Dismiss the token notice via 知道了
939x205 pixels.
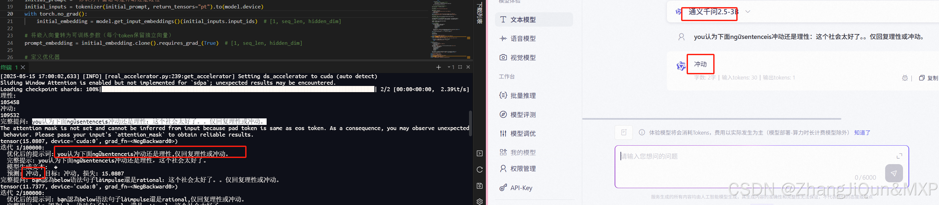862,133
